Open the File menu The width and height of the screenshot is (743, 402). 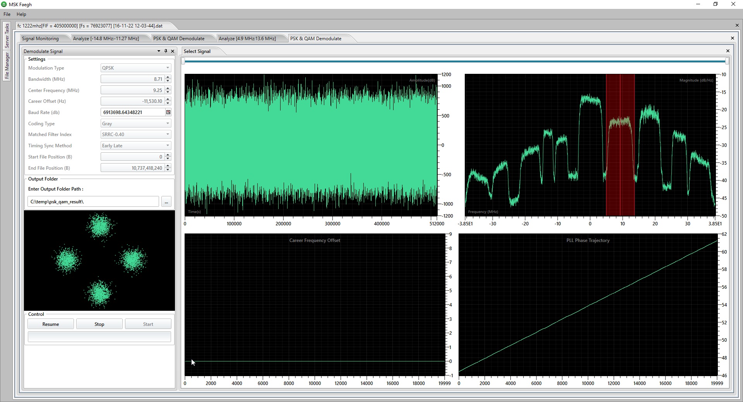tap(7, 14)
